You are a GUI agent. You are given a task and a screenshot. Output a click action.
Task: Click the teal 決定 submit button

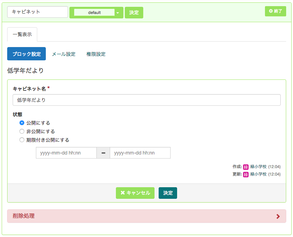[x=168, y=193]
